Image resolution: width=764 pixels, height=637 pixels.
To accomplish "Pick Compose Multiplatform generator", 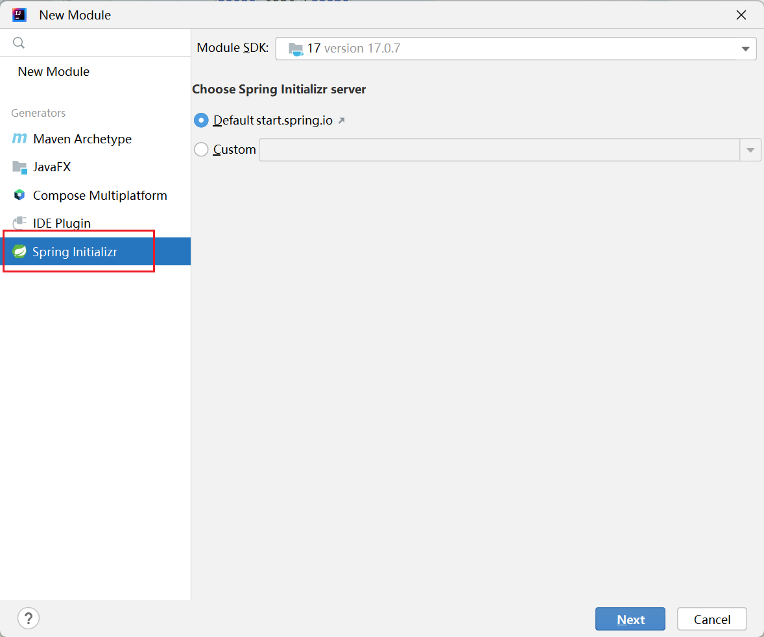I will [x=95, y=195].
